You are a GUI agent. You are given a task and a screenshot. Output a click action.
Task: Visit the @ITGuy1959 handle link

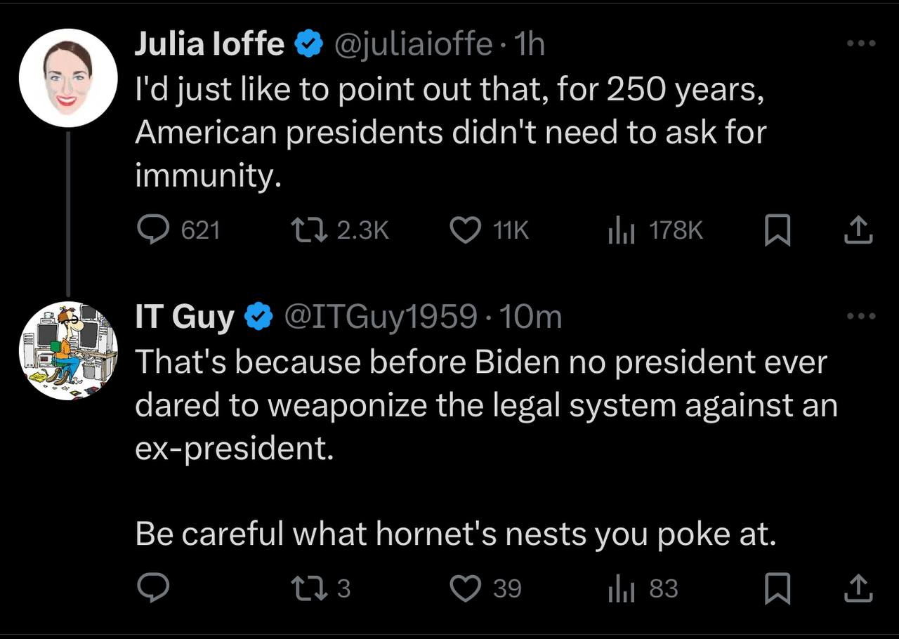[379, 317]
